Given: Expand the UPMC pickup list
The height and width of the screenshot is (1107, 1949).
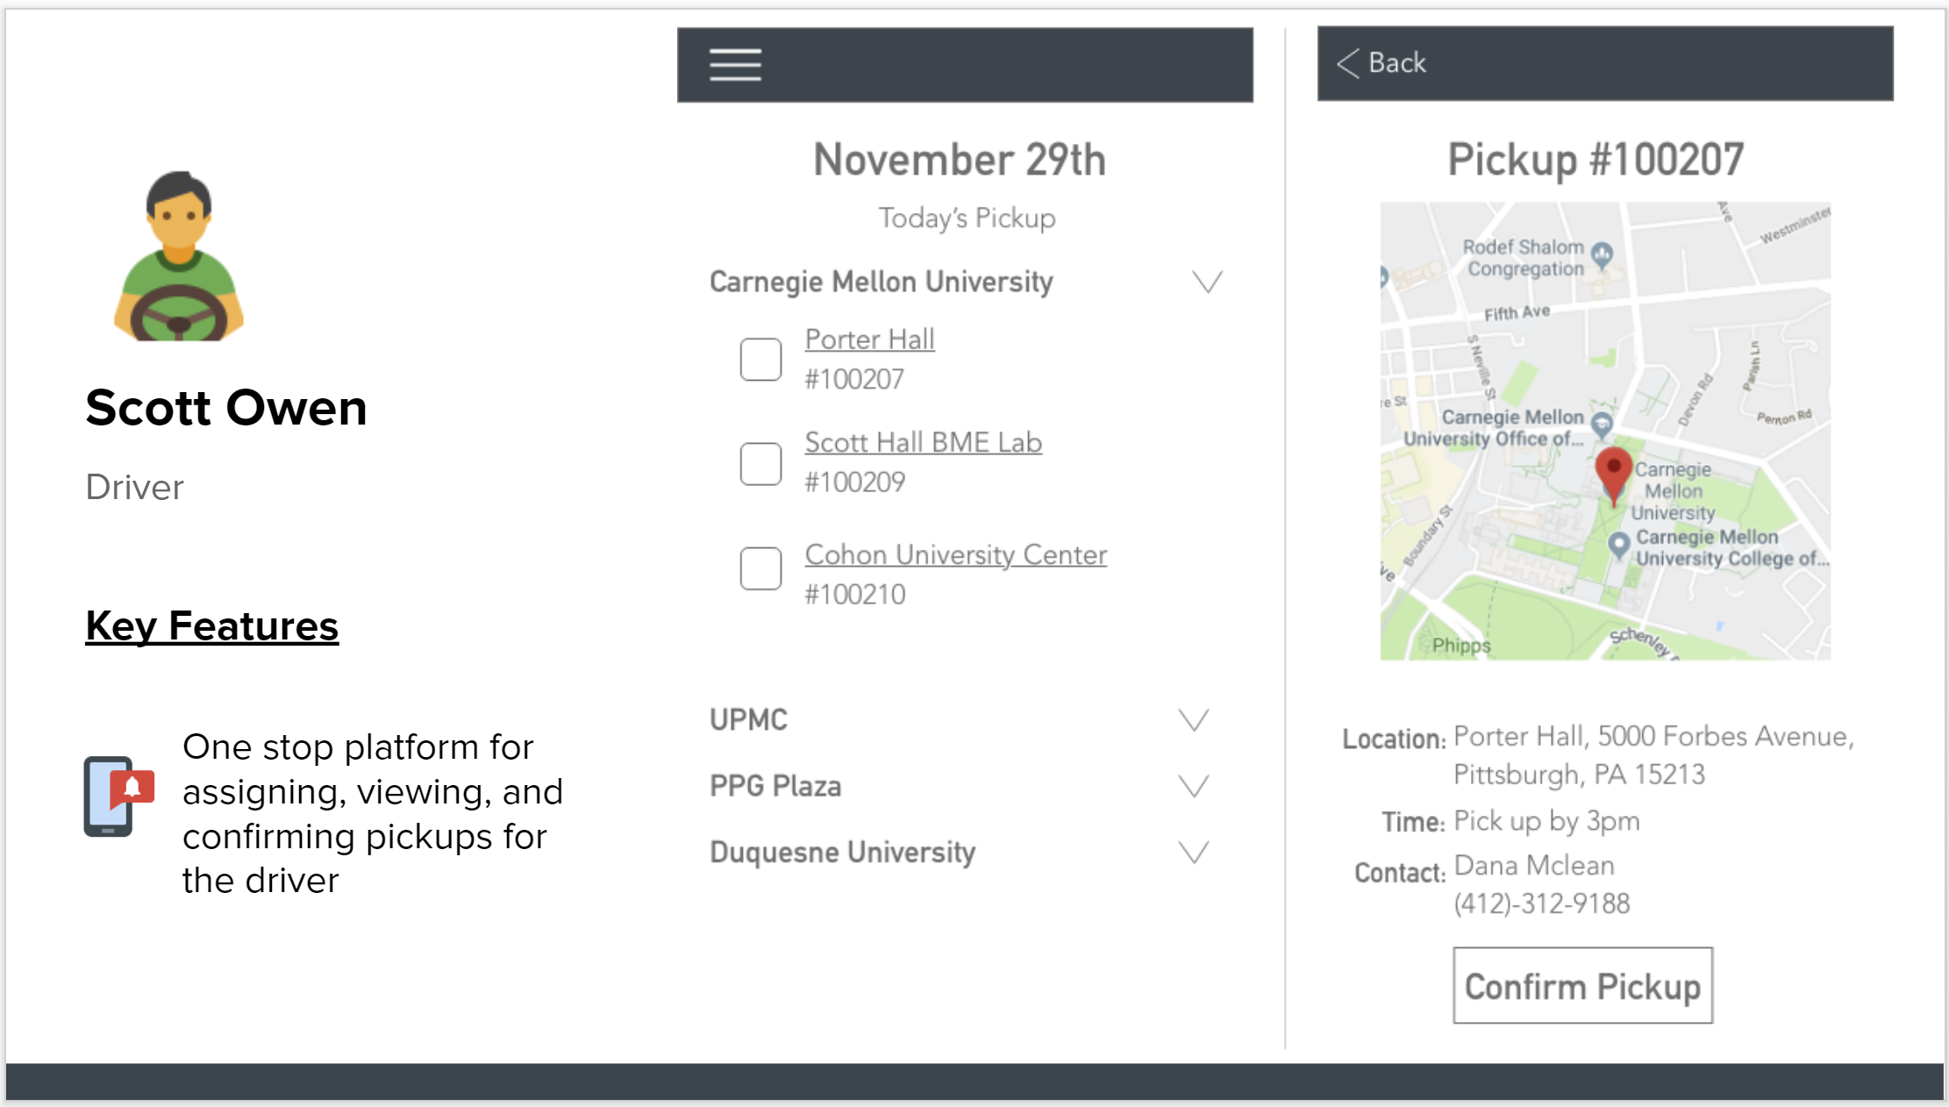Looking at the screenshot, I should point(1194,719).
